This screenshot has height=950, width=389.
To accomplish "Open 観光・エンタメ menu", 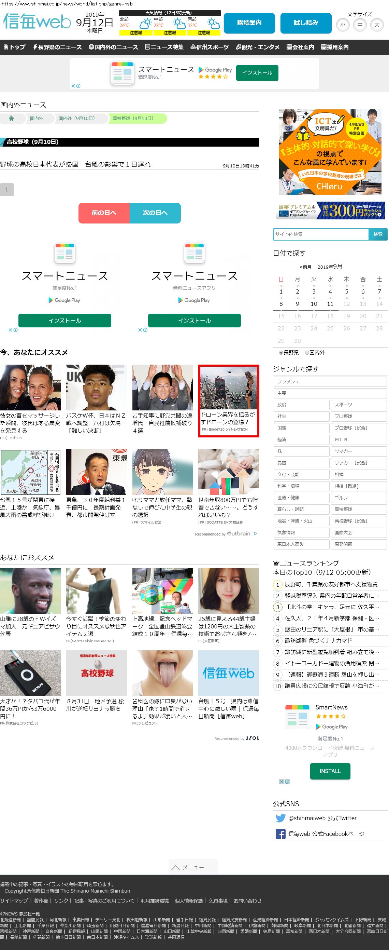I will pos(258,47).
